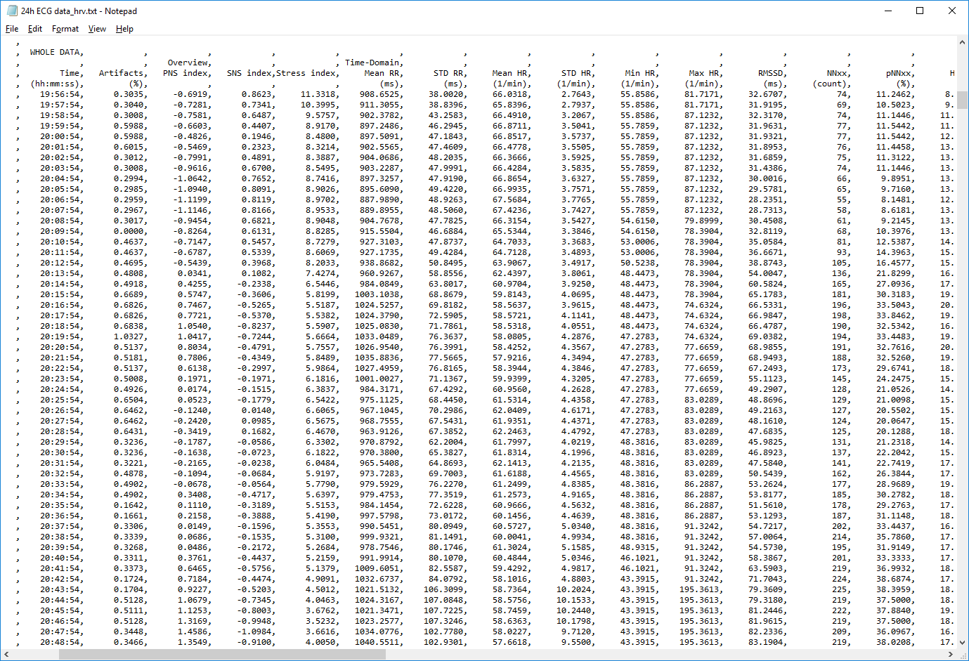The width and height of the screenshot is (969, 661).
Task: Place cursor at the WHOLE DATA heading
Action: tap(56, 52)
